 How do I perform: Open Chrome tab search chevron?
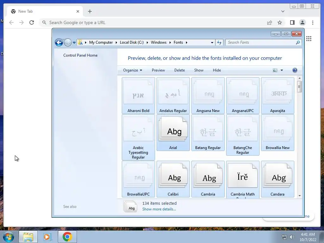click(x=283, y=11)
